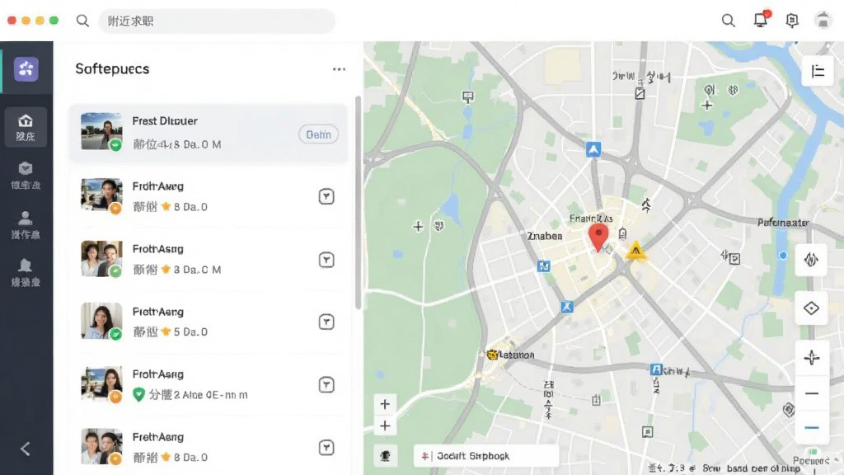
Task: Open the bell sidebar tab
Action: 26,272
